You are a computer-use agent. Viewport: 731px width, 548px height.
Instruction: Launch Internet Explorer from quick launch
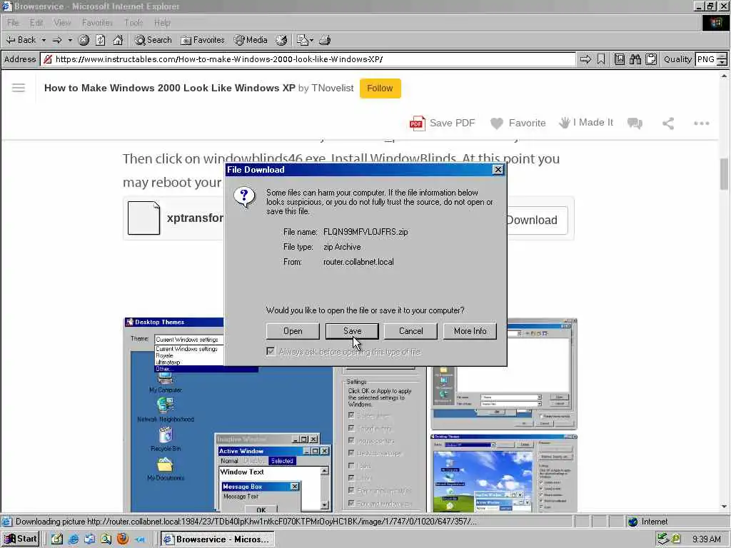click(74, 539)
